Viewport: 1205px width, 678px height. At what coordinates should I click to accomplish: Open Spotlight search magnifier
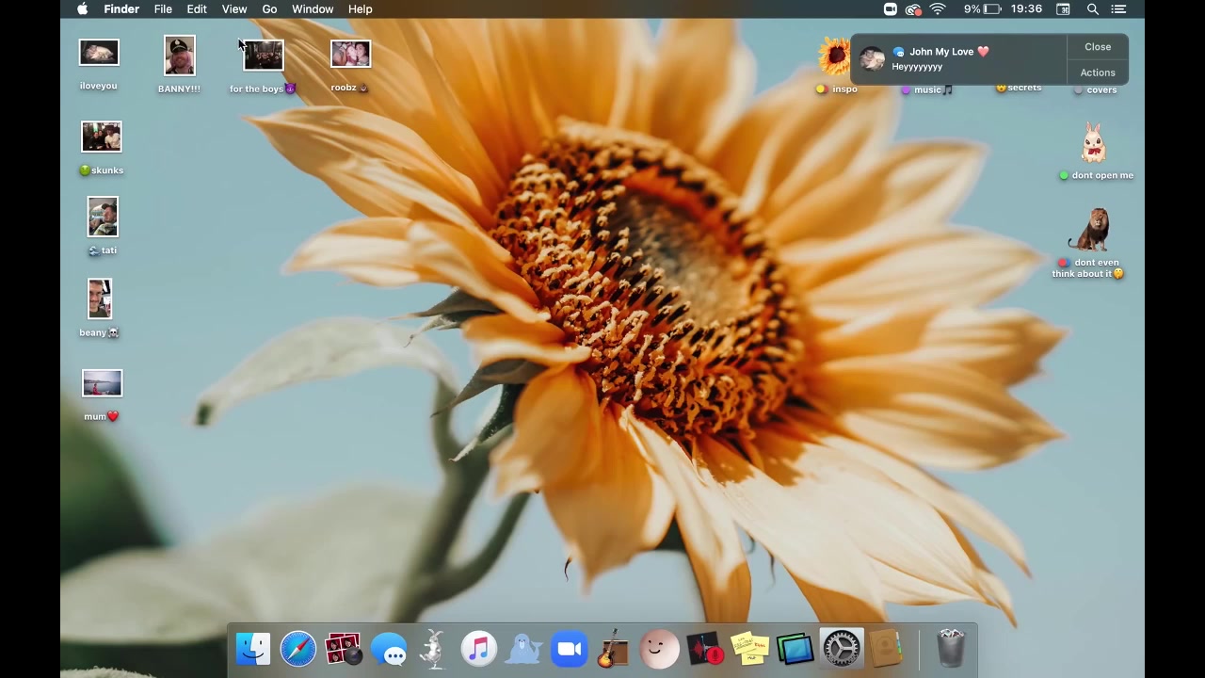[x=1093, y=8]
